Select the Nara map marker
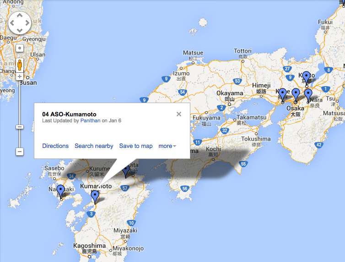This screenshot has width=345, height=262. 308,94
